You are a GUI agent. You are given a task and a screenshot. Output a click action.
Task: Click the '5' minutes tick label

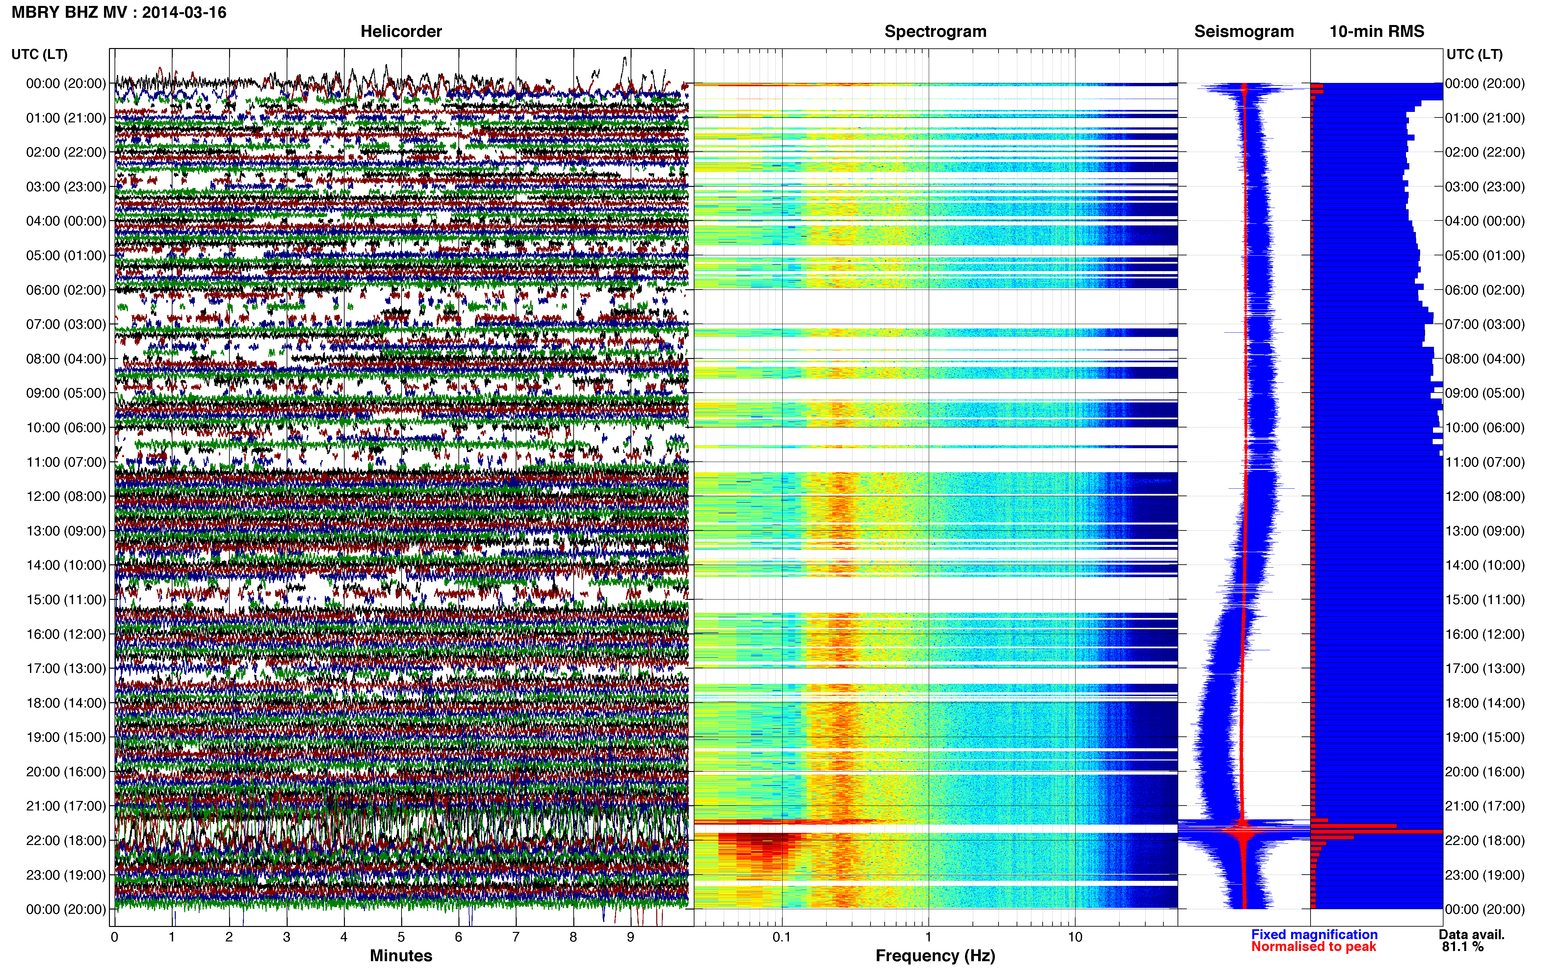pyautogui.click(x=401, y=937)
